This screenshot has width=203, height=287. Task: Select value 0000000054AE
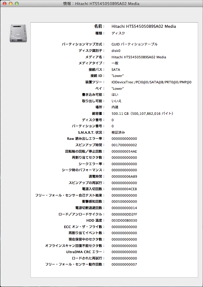pos(124,151)
